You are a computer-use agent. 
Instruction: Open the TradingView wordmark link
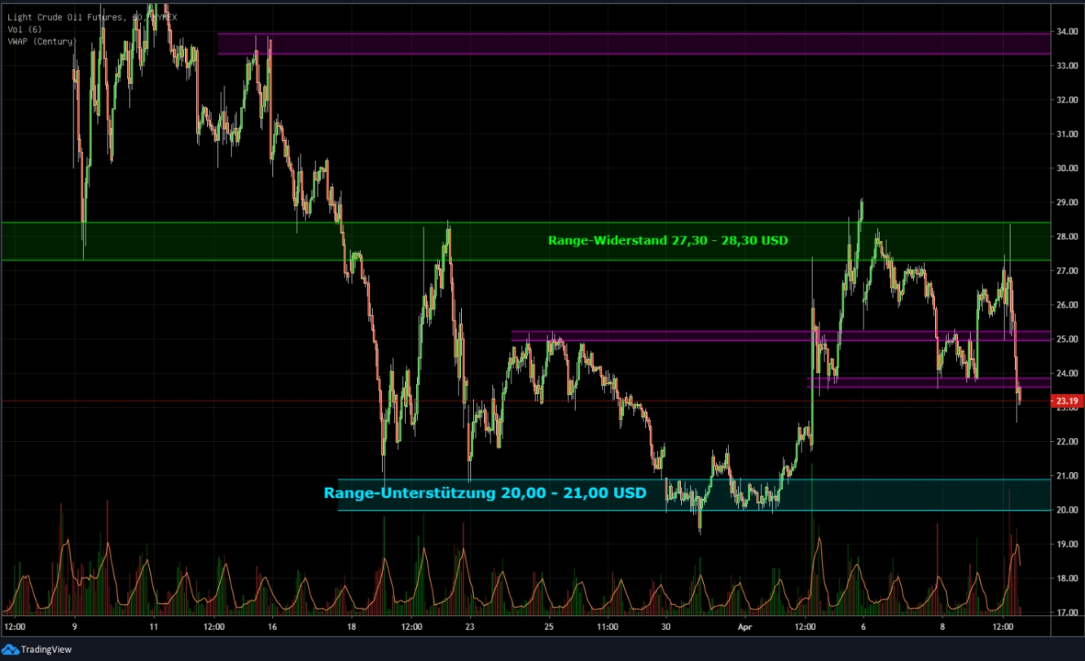click(x=46, y=649)
